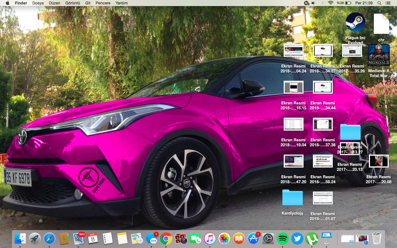
Task: Open App Store in the Dock
Action: click(254, 238)
